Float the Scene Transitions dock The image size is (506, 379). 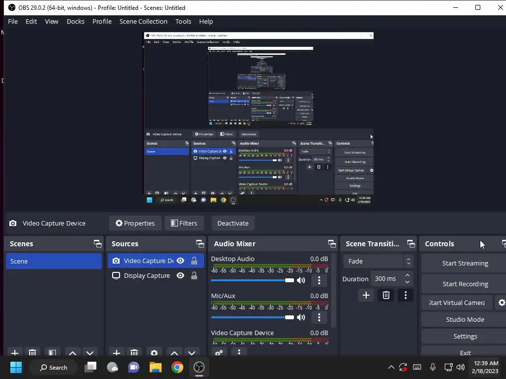pyautogui.click(x=411, y=244)
